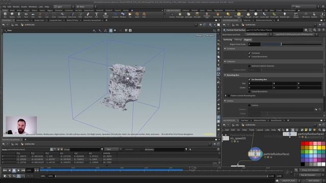This screenshot has width=326, height=183.
Task: Toggle the Container checkbox
Action: point(249,53)
